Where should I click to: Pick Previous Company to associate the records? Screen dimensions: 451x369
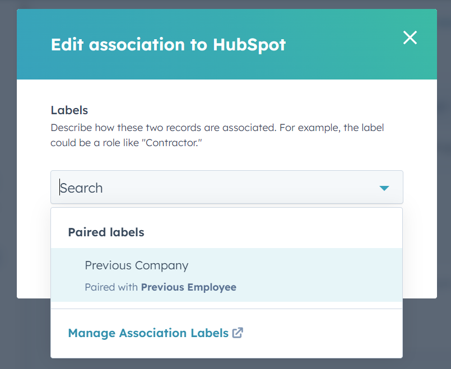pyautogui.click(x=136, y=265)
